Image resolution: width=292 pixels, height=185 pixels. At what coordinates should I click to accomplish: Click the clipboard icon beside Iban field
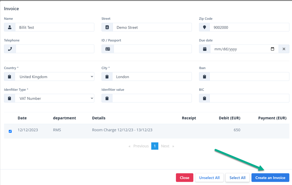click(x=204, y=77)
